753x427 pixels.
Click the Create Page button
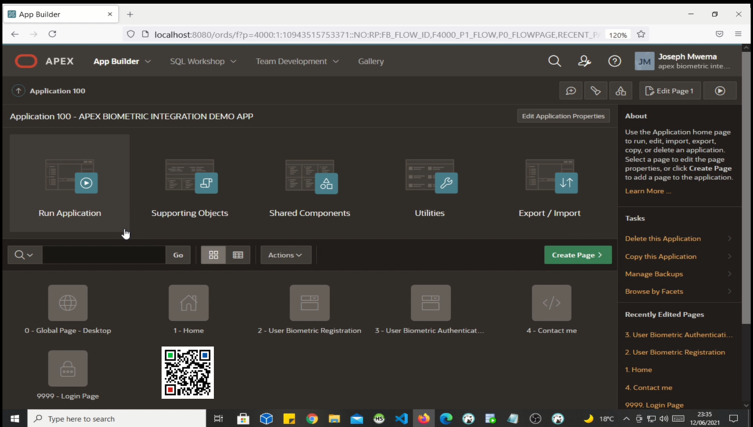[577, 255]
